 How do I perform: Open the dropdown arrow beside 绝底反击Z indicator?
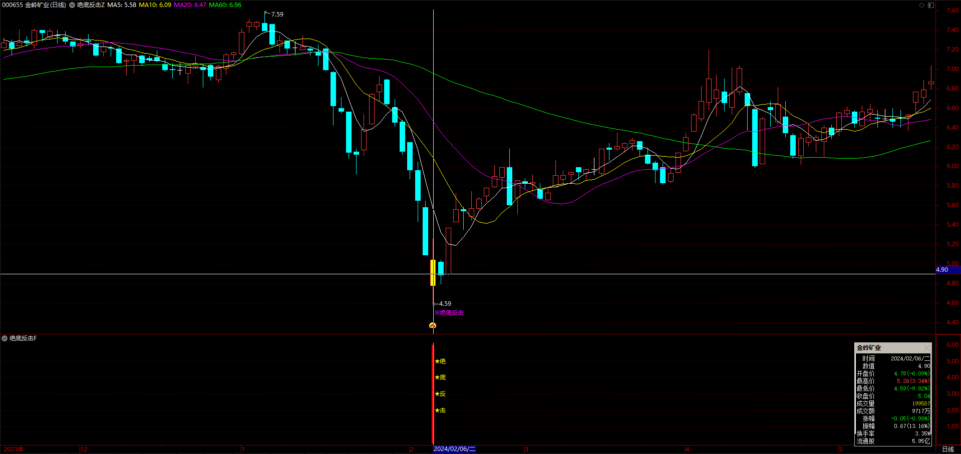point(72,5)
